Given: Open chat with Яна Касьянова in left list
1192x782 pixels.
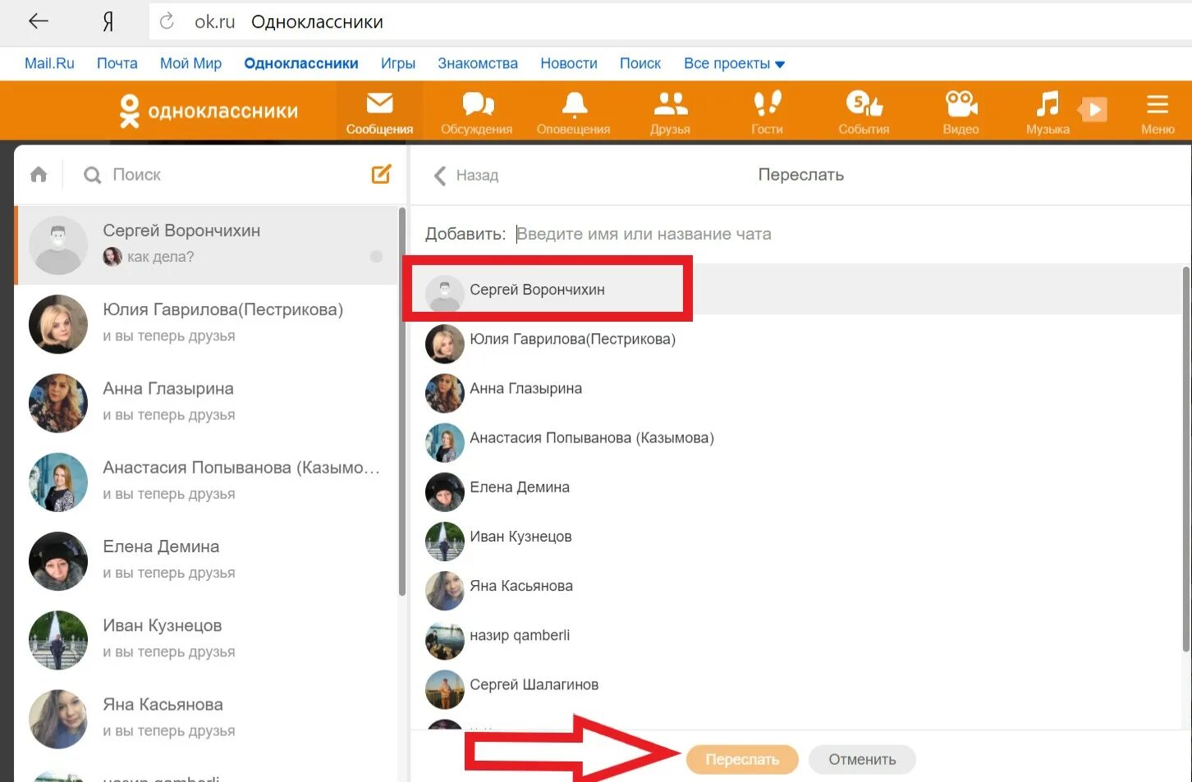Looking at the screenshot, I should (206, 718).
